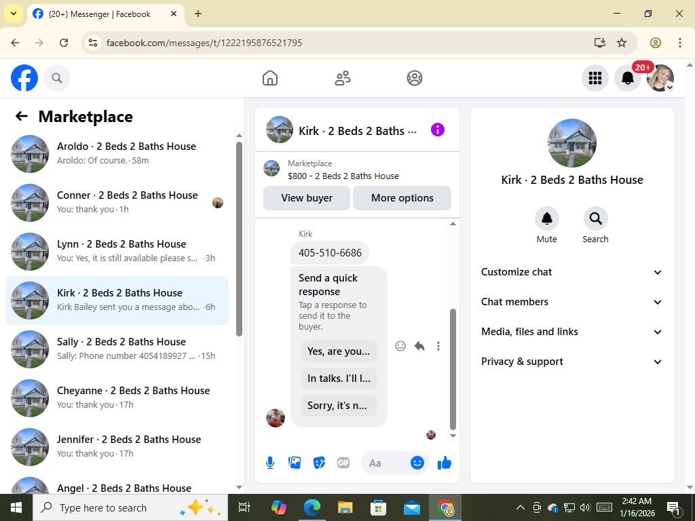Open the Mail app from the taskbar
Image resolution: width=695 pixels, height=521 pixels.
point(412,507)
